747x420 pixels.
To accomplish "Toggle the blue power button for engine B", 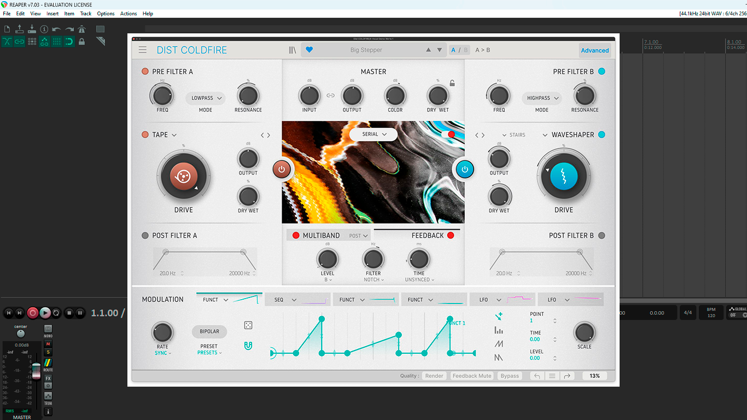I will (x=465, y=169).
